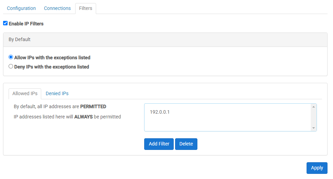Screen dimensions: 333x179
Task: Choose Deny IPs with the exceptions listed
Action: (11, 66)
